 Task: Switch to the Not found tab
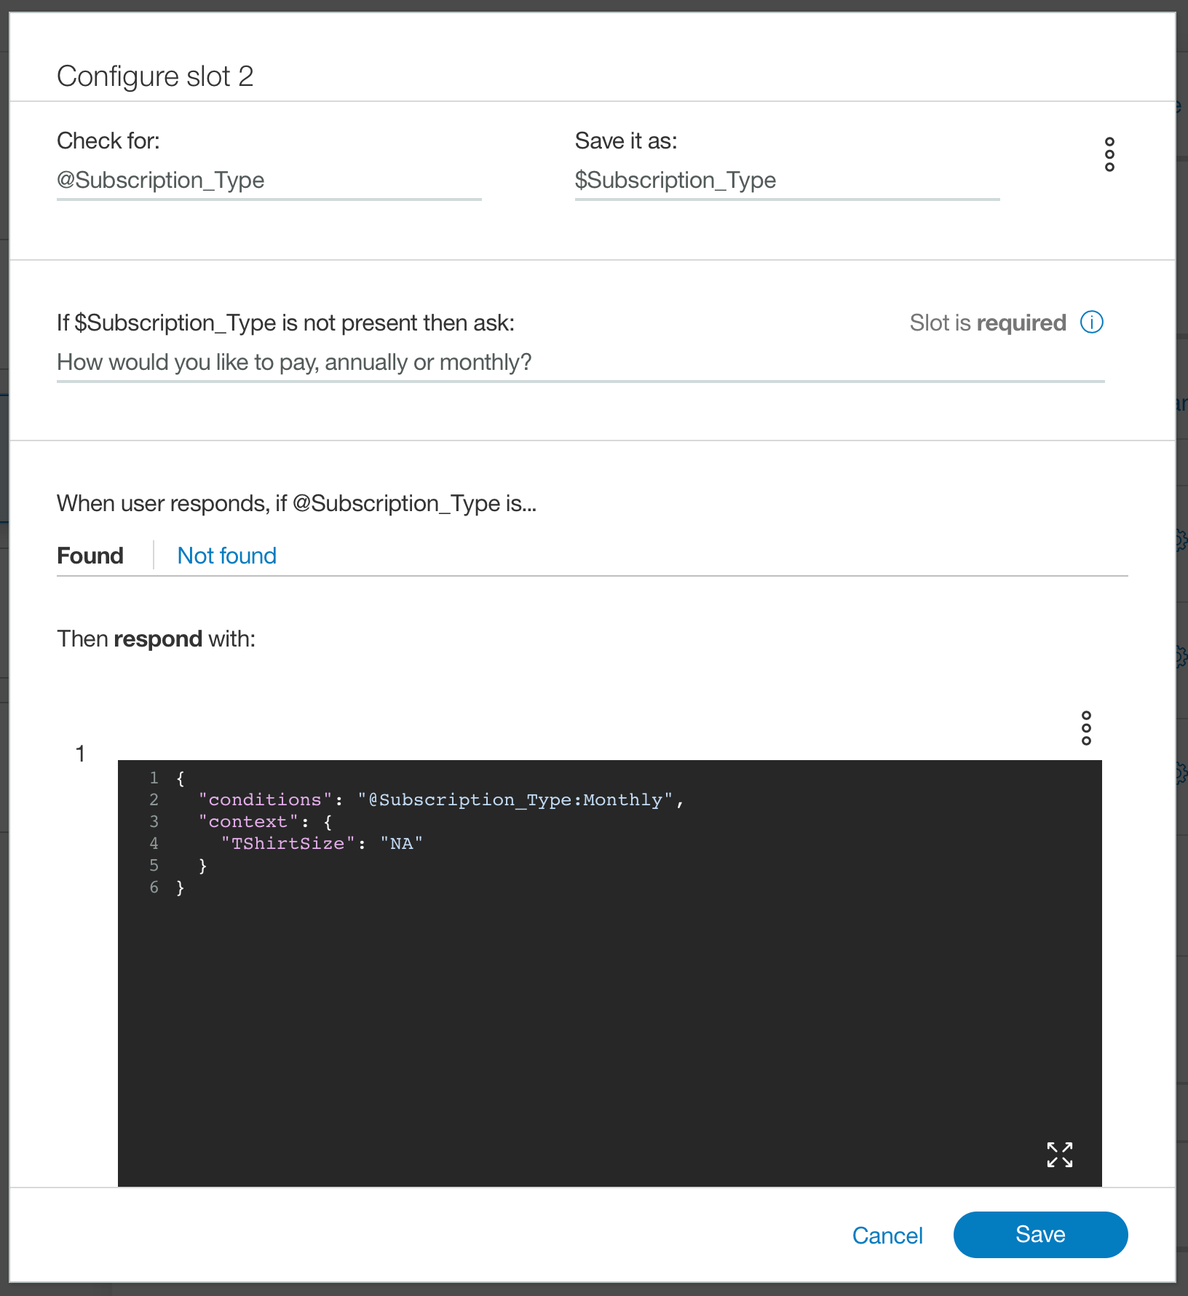227,556
